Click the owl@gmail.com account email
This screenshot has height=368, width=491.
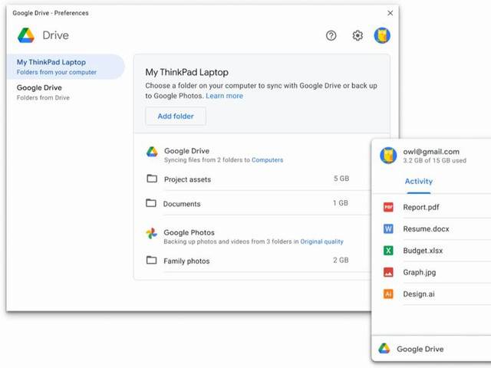431,152
